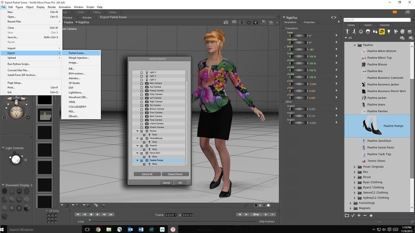Switch to the Favorites library tab
Screen dimensions: 415x233
pyautogui.click(x=385, y=25)
